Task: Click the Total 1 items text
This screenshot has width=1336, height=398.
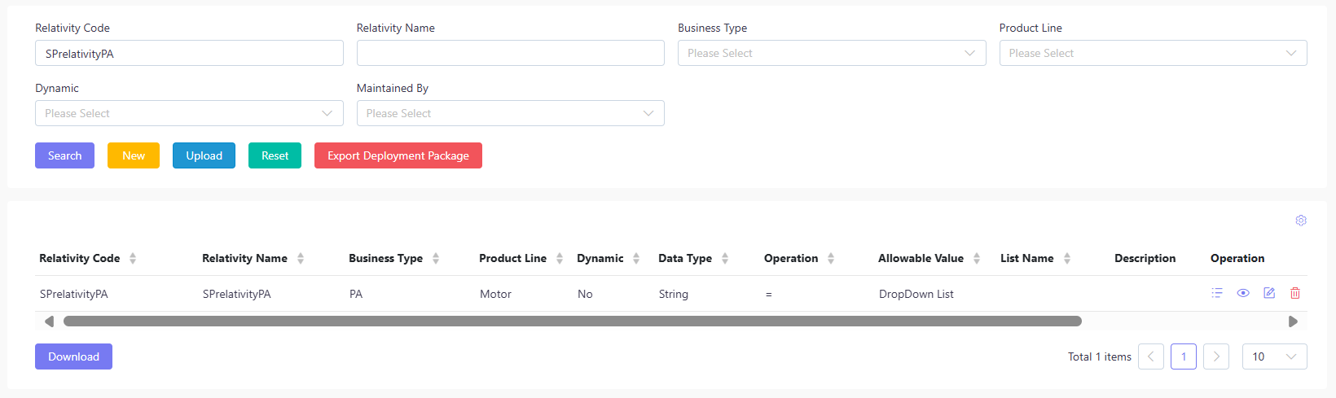Action: tap(1100, 356)
